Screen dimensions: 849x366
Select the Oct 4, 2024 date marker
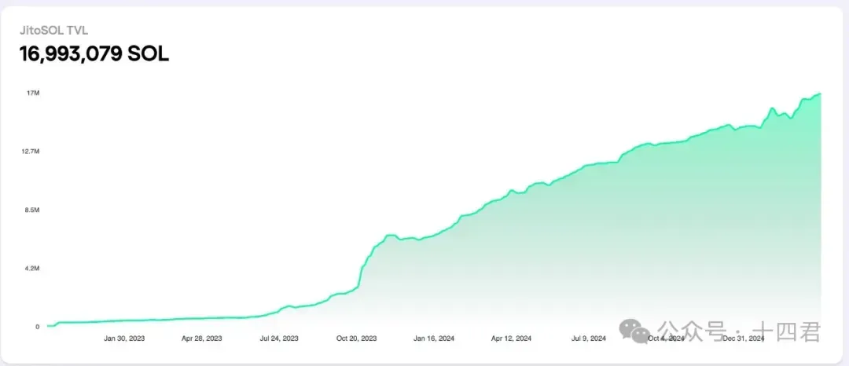(x=665, y=339)
